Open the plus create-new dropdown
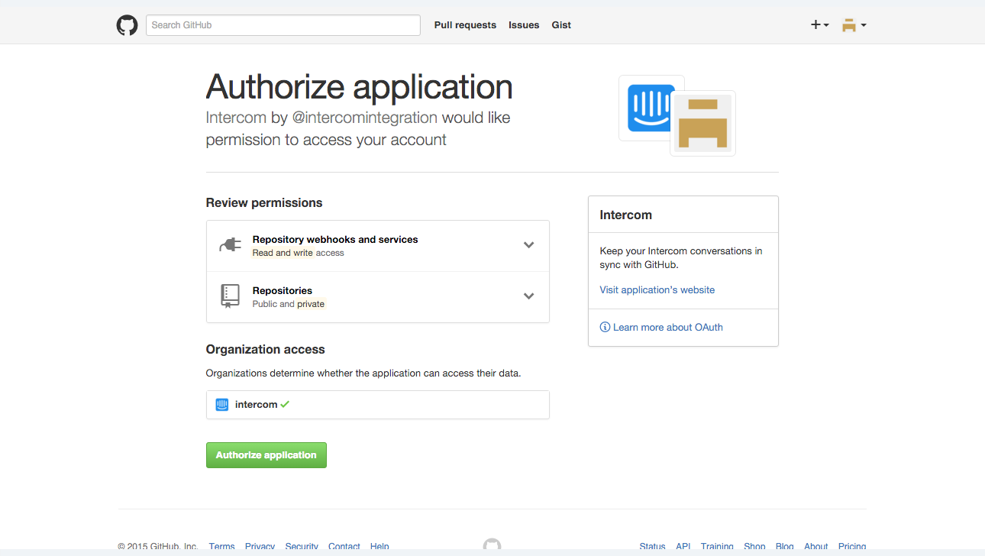The image size is (985, 556). pyautogui.click(x=819, y=25)
